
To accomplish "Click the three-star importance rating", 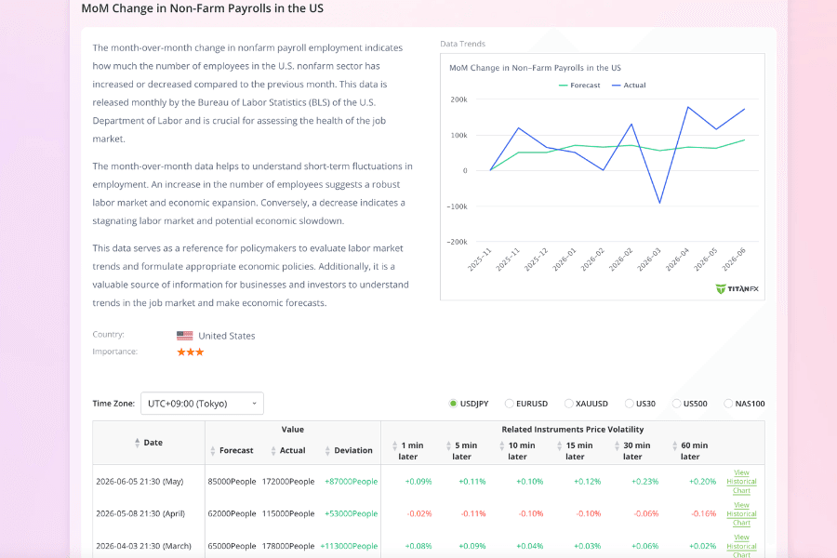I will [191, 352].
